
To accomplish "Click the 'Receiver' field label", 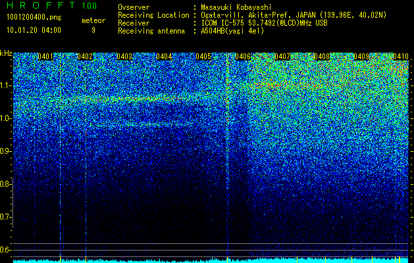I will point(134,23).
